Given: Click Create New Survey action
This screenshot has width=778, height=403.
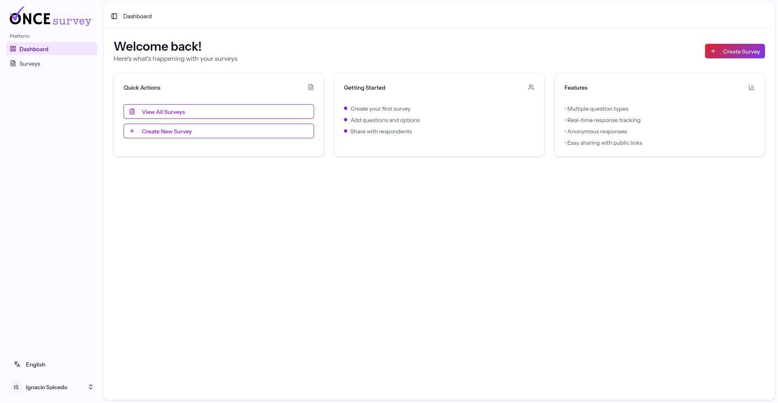Looking at the screenshot, I should (x=218, y=131).
